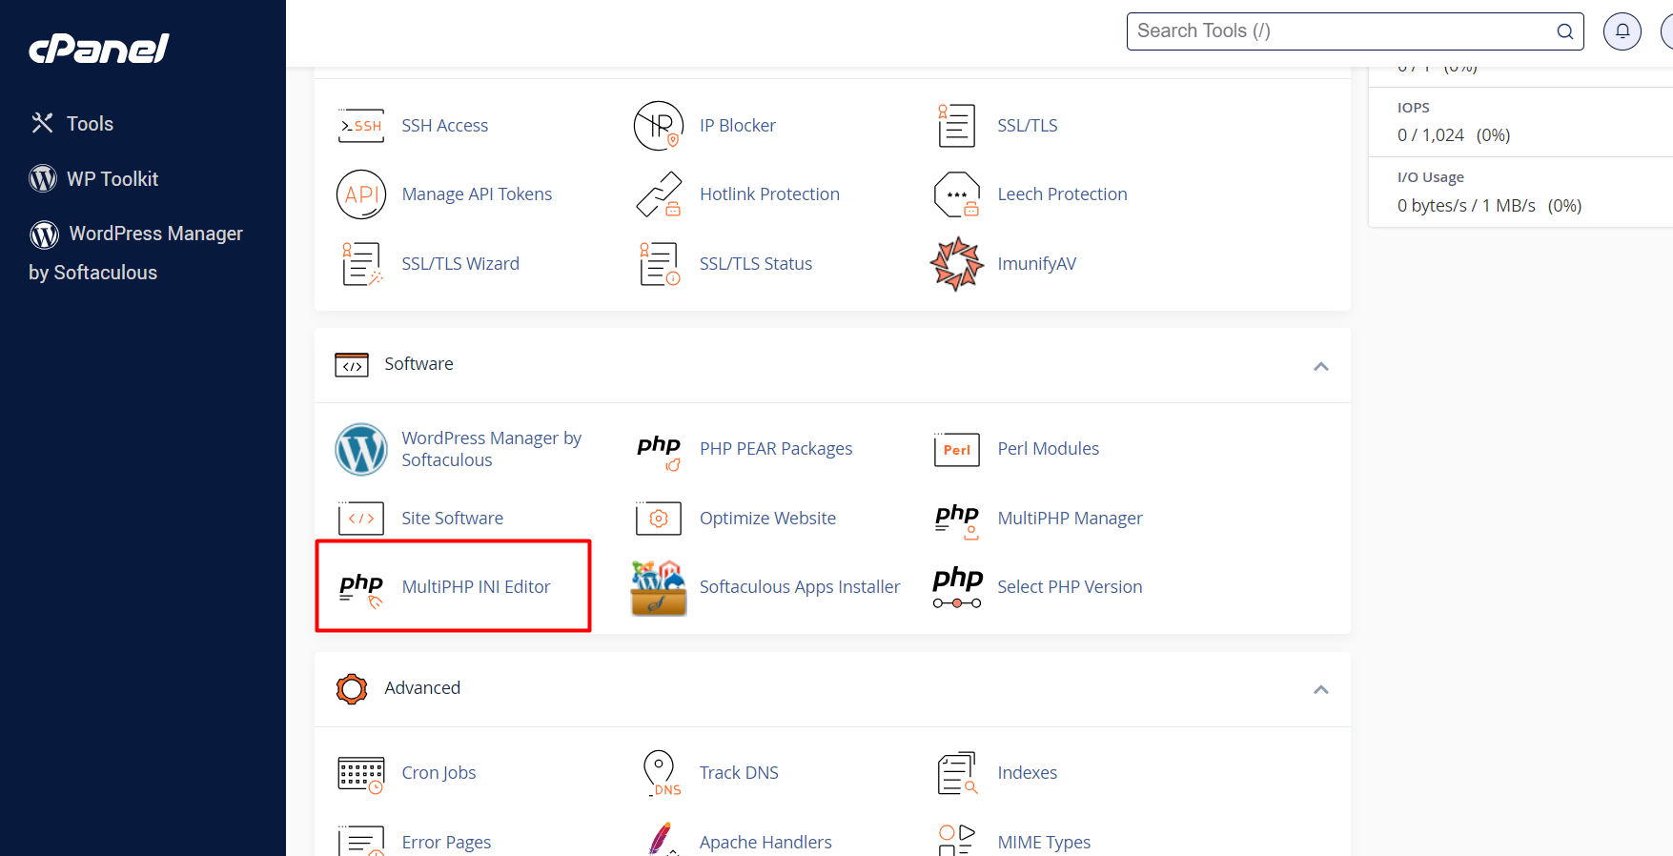This screenshot has height=856, width=1673.
Task: Open the Error Pages link
Action: [446, 843]
